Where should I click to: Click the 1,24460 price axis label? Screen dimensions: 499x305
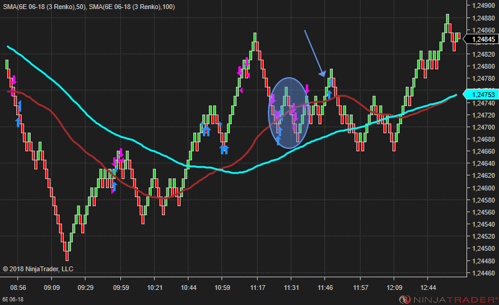[483, 273]
